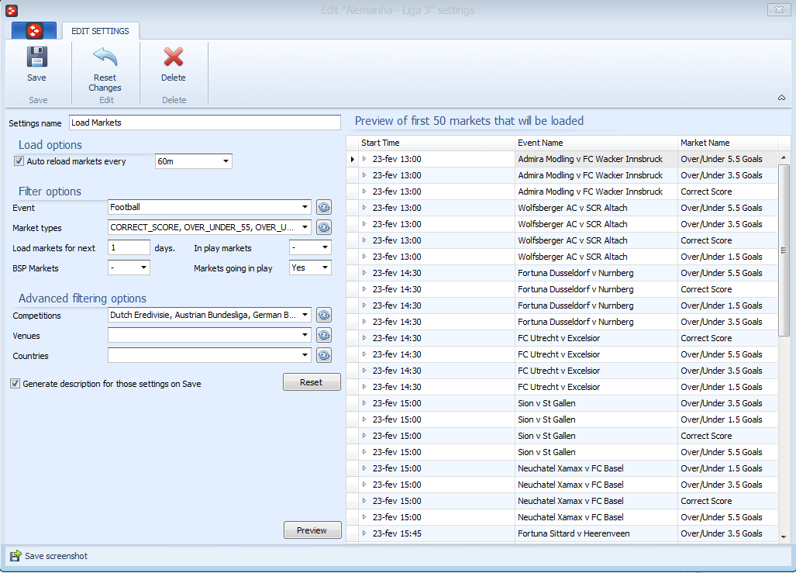
Task: Click the Reset Changes undo arrow icon
Action: click(x=105, y=57)
